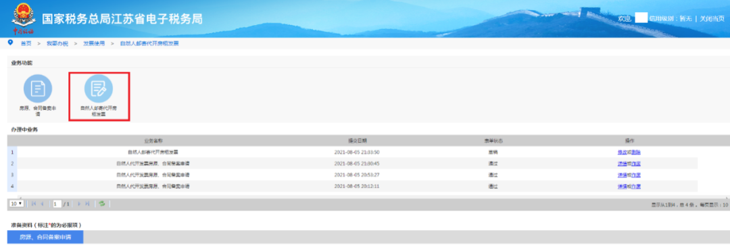
Task: Click status cell in row 1
Action: pos(493,152)
